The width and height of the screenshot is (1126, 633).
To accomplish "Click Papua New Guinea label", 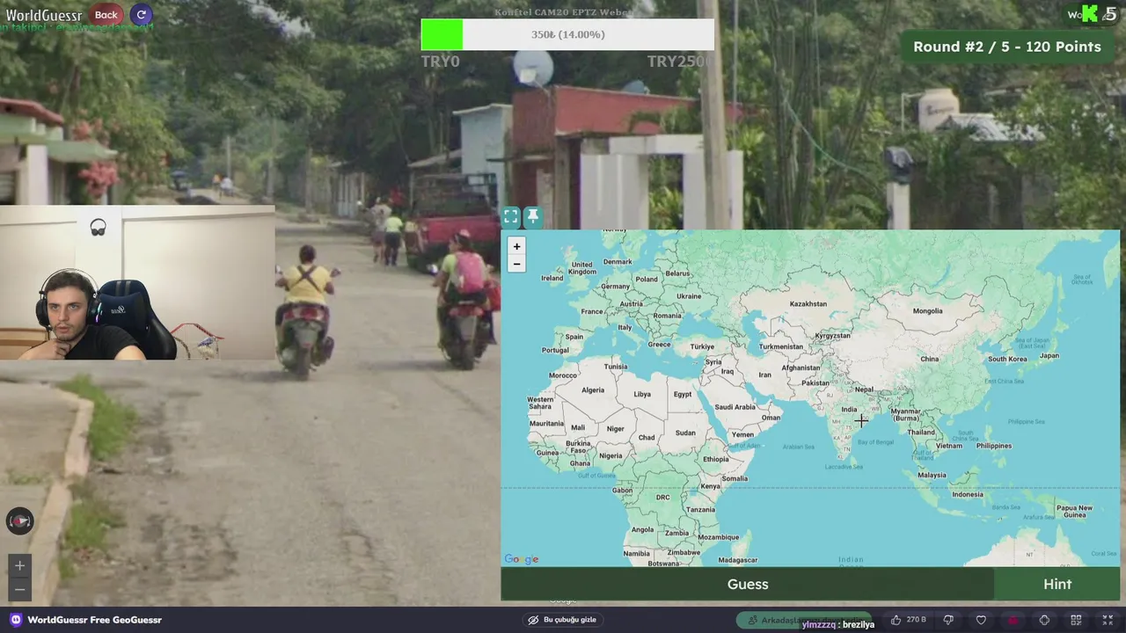I will click(x=1074, y=511).
